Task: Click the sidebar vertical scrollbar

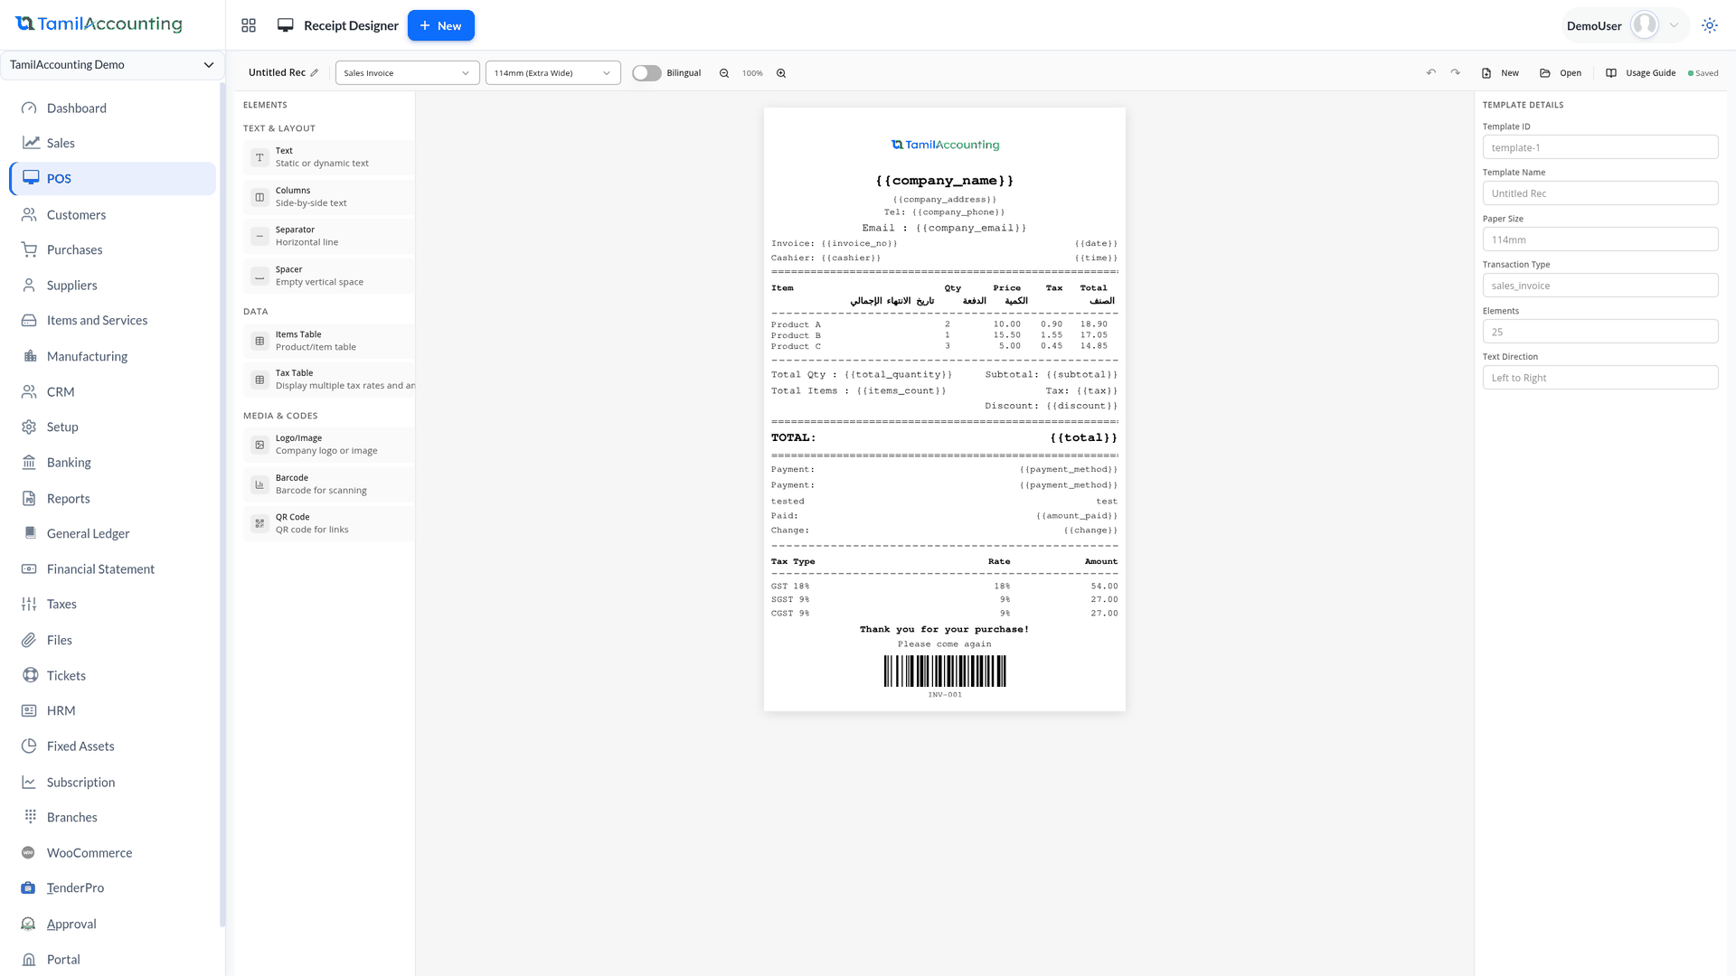Action: pyautogui.click(x=222, y=504)
